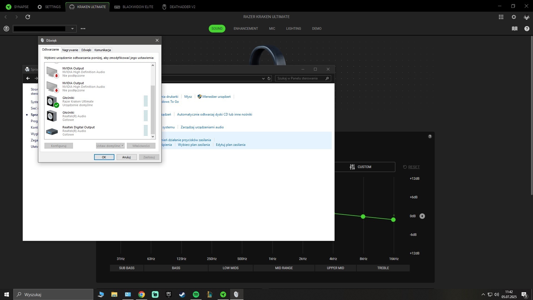Click the playback device list scroll-down arrow

153,136
